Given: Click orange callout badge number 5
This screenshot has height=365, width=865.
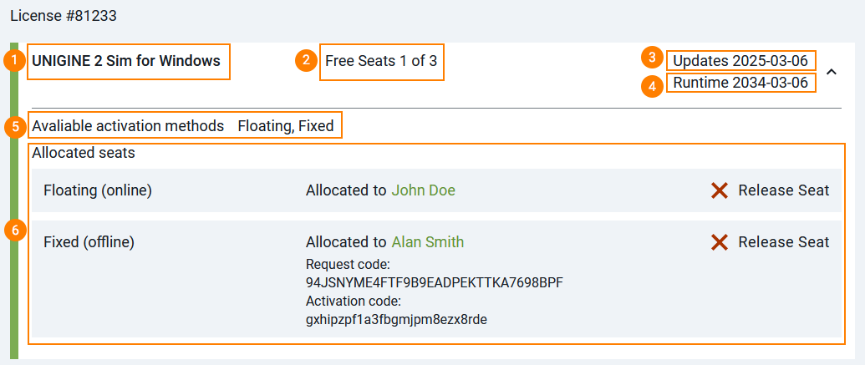Looking at the screenshot, I should tap(15, 127).
